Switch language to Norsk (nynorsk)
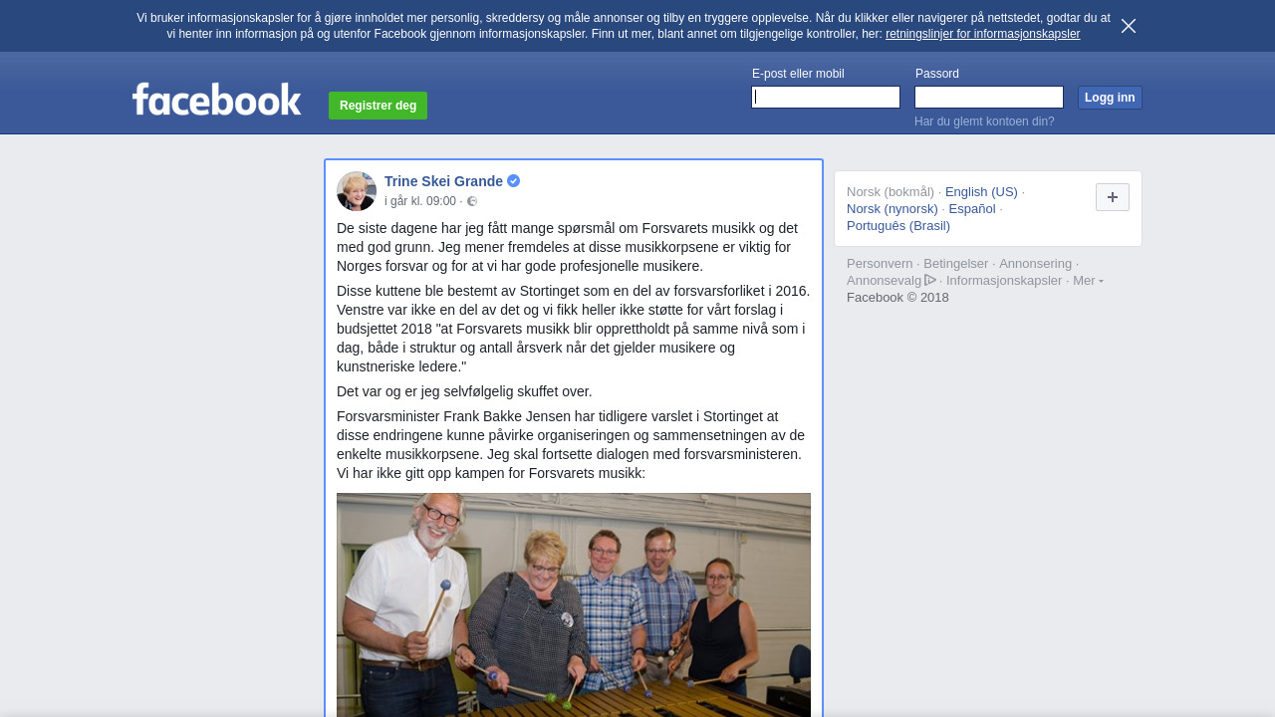 tap(892, 209)
